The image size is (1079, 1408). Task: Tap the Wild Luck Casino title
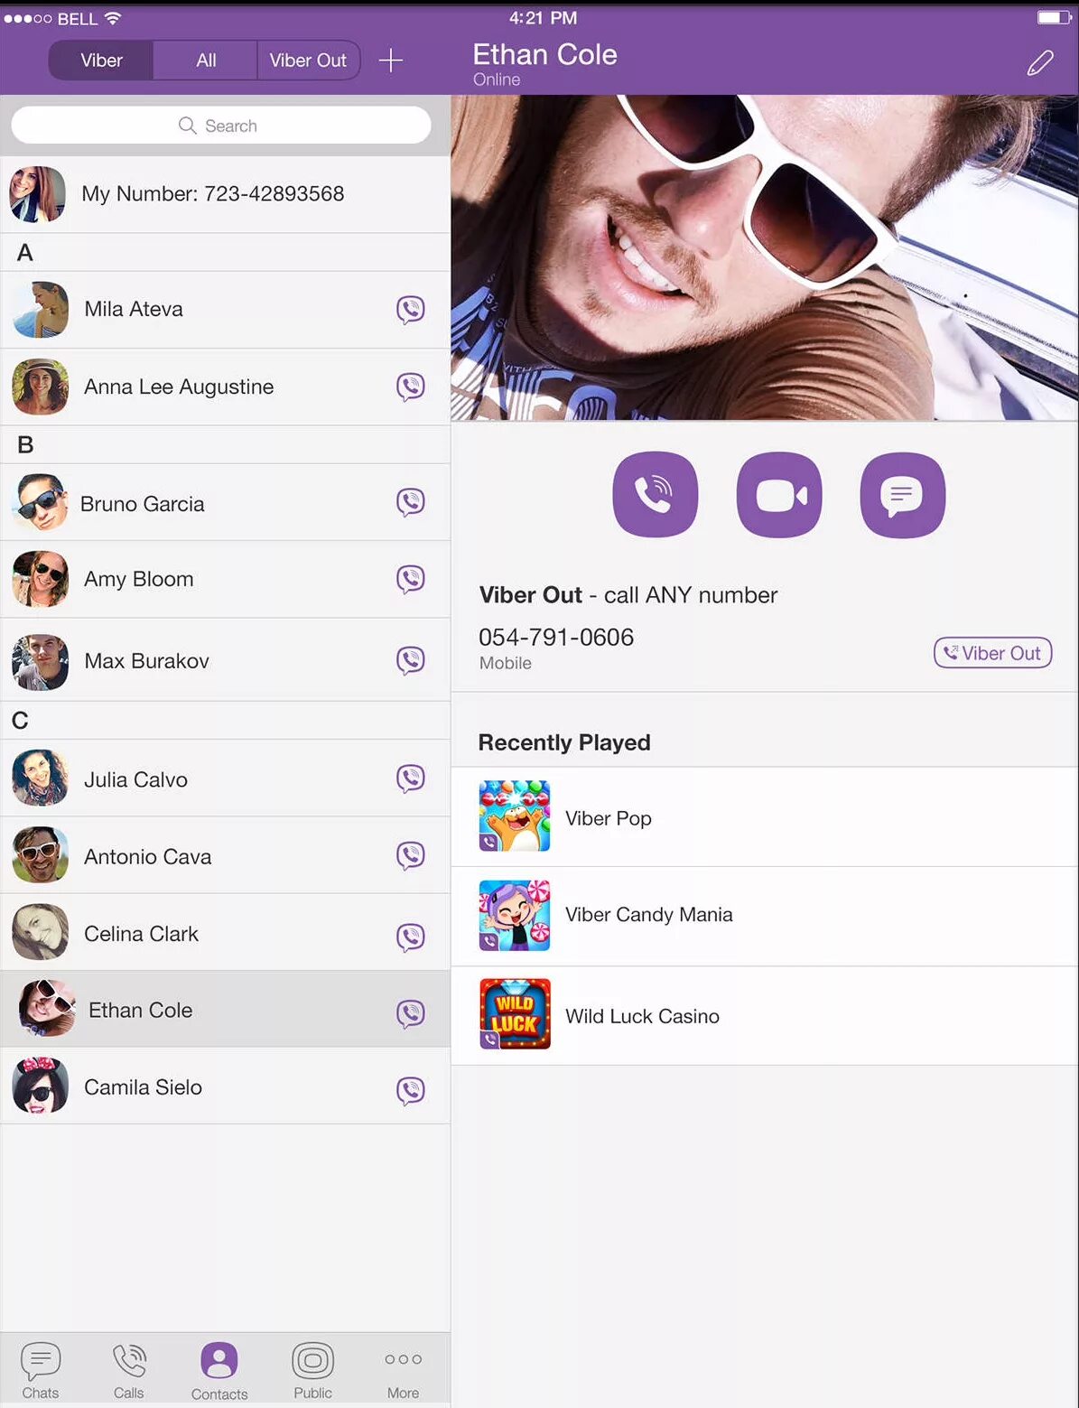pos(642,1016)
